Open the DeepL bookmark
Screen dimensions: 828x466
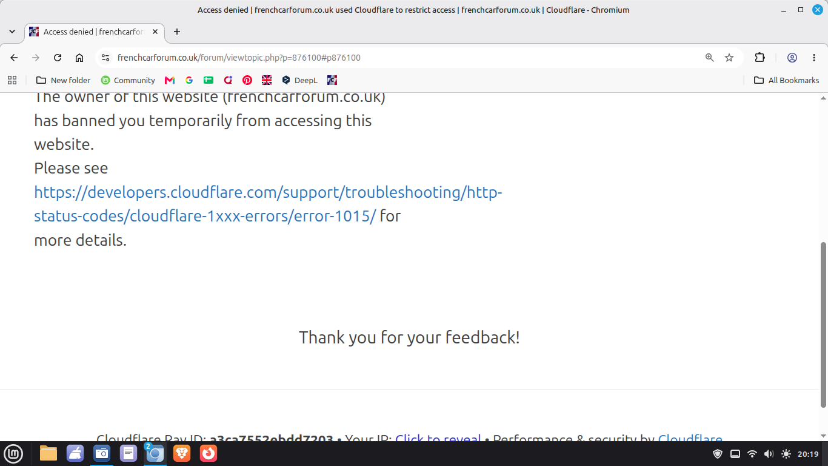pos(299,80)
